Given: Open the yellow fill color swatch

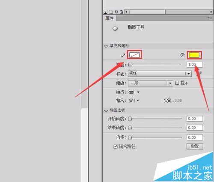Looking at the screenshot, I should (x=194, y=55).
